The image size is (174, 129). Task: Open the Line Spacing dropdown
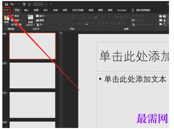pos(130,17)
